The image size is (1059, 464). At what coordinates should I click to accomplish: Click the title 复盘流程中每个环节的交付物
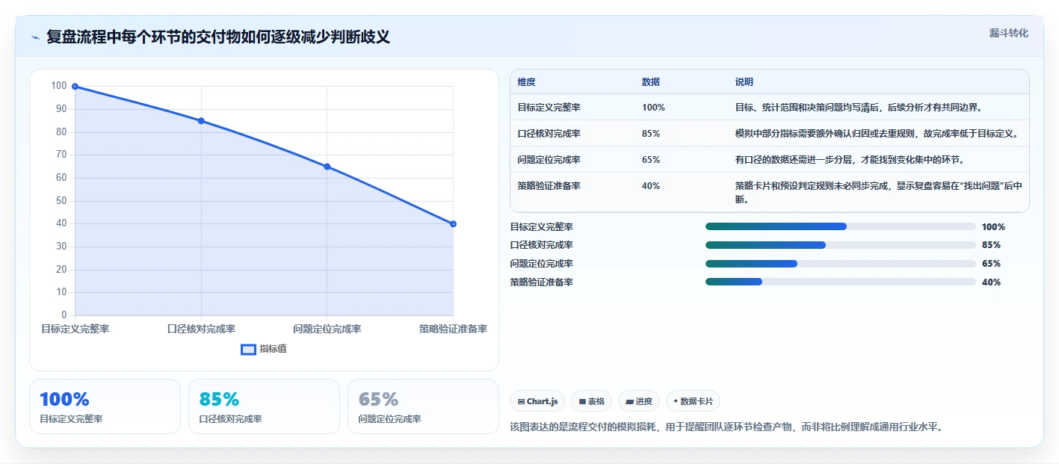point(218,37)
